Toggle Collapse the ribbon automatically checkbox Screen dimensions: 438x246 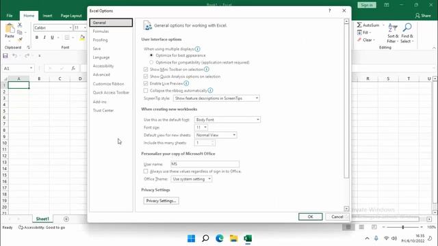[x=146, y=90]
